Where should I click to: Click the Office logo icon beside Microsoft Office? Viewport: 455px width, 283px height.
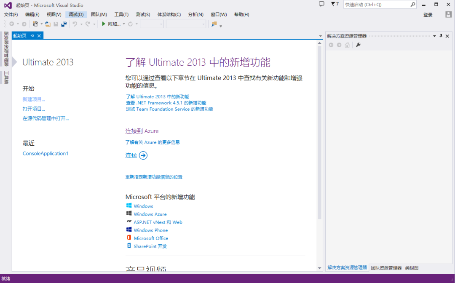click(x=129, y=238)
